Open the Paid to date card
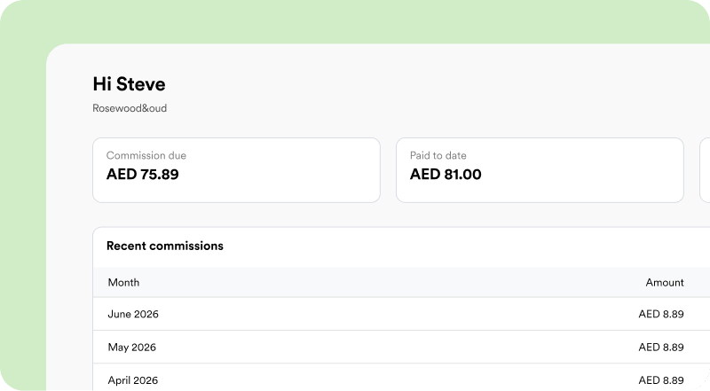The image size is (710, 391). click(x=540, y=170)
